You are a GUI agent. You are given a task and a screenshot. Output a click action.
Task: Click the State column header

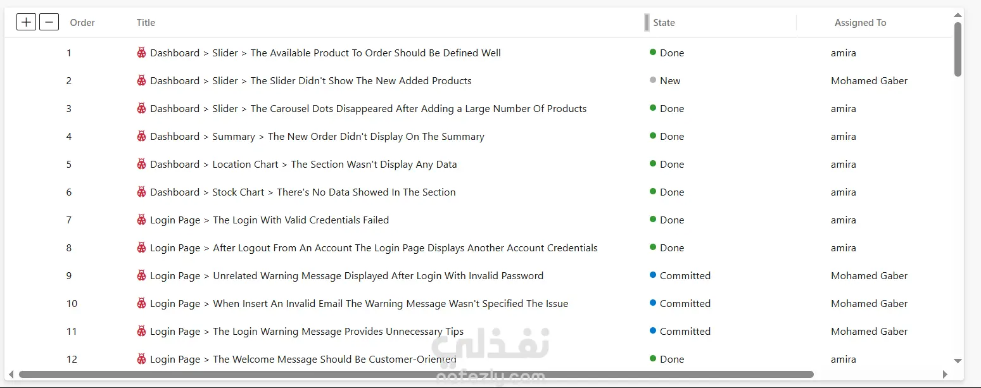point(664,23)
